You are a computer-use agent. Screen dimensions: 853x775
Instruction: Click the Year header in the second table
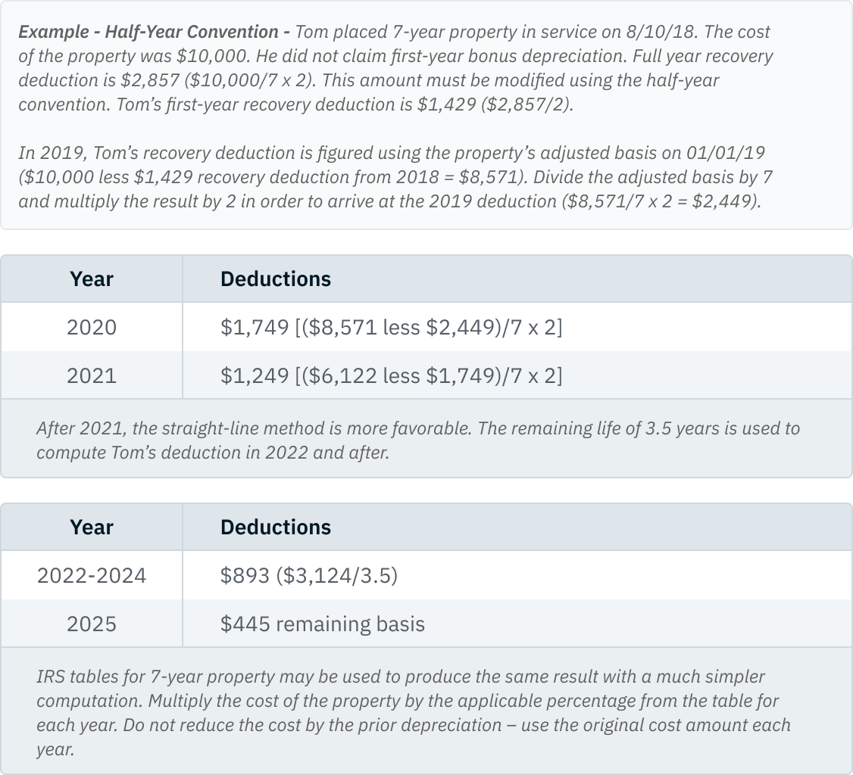point(92,528)
